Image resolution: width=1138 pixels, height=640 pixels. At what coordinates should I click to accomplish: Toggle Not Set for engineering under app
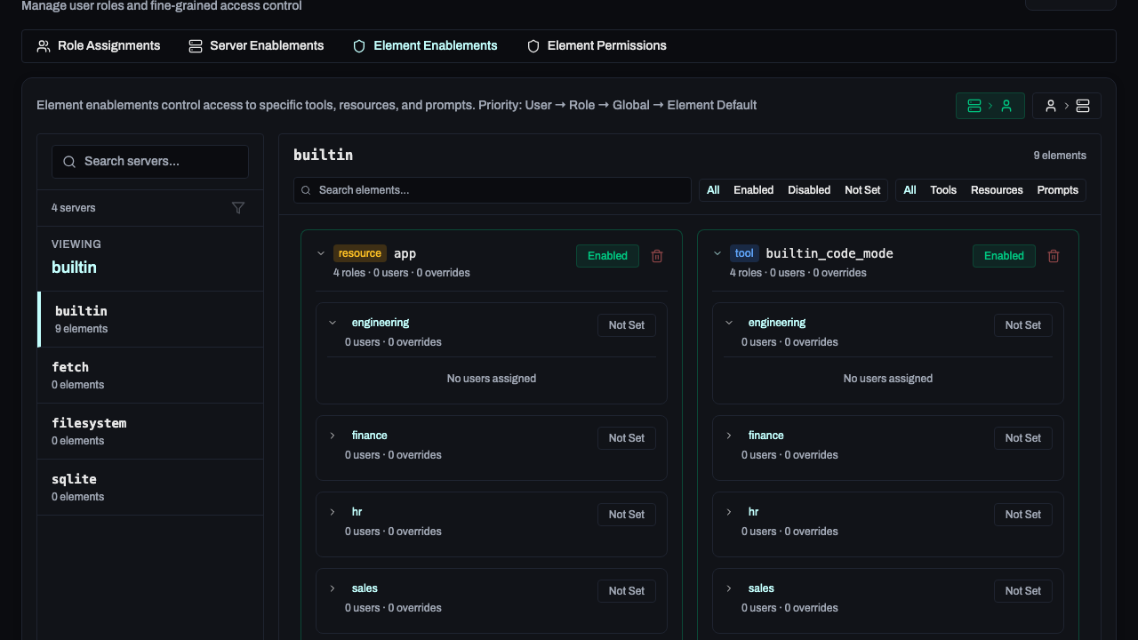click(x=626, y=325)
